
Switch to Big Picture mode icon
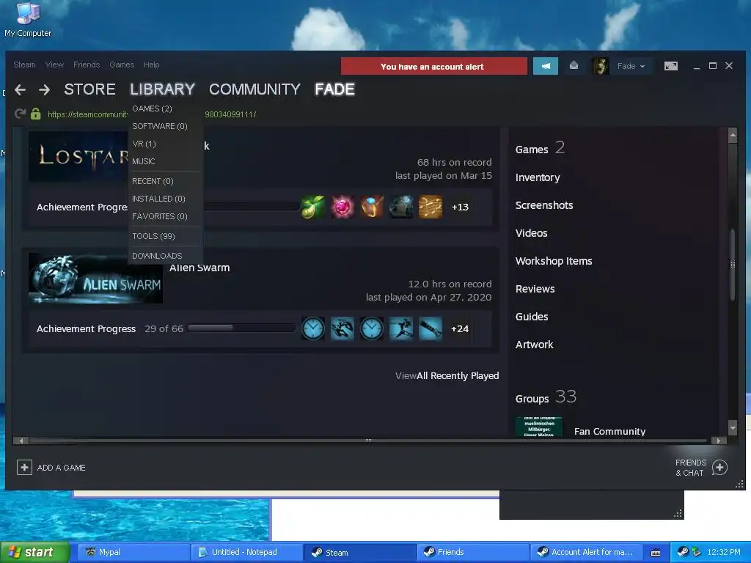pyautogui.click(x=671, y=66)
